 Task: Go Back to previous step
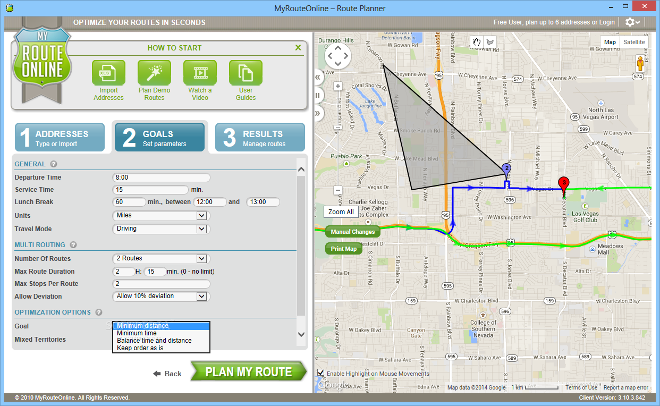[167, 374]
